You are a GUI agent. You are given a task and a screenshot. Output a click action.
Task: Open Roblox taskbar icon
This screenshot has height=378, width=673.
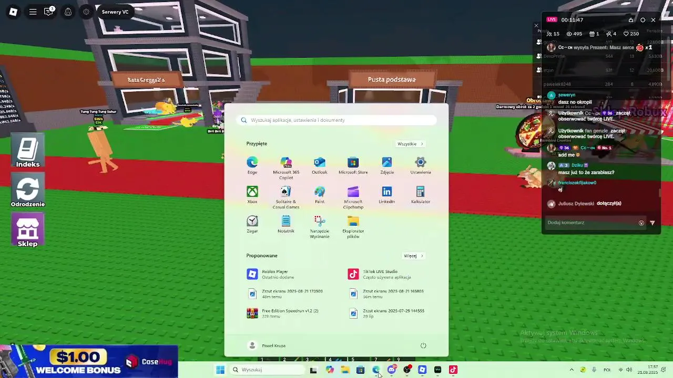pyautogui.click(x=422, y=370)
